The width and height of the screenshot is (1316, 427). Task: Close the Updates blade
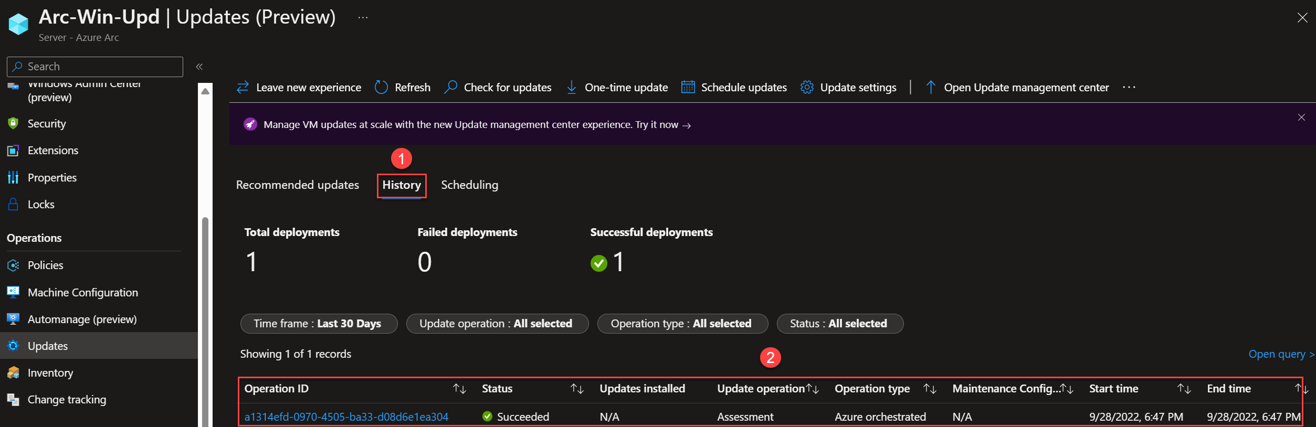pyautogui.click(x=1302, y=18)
